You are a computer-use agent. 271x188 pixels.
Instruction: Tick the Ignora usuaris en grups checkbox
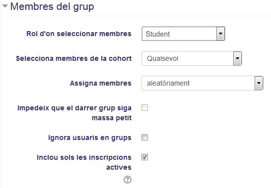(144, 138)
